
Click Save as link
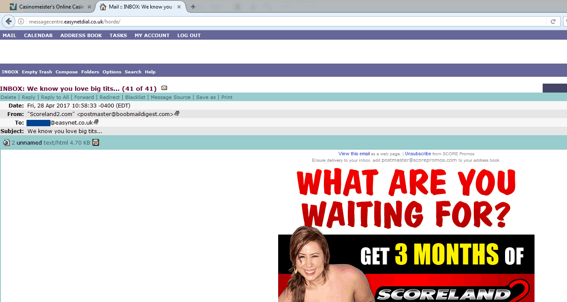coord(206,97)
